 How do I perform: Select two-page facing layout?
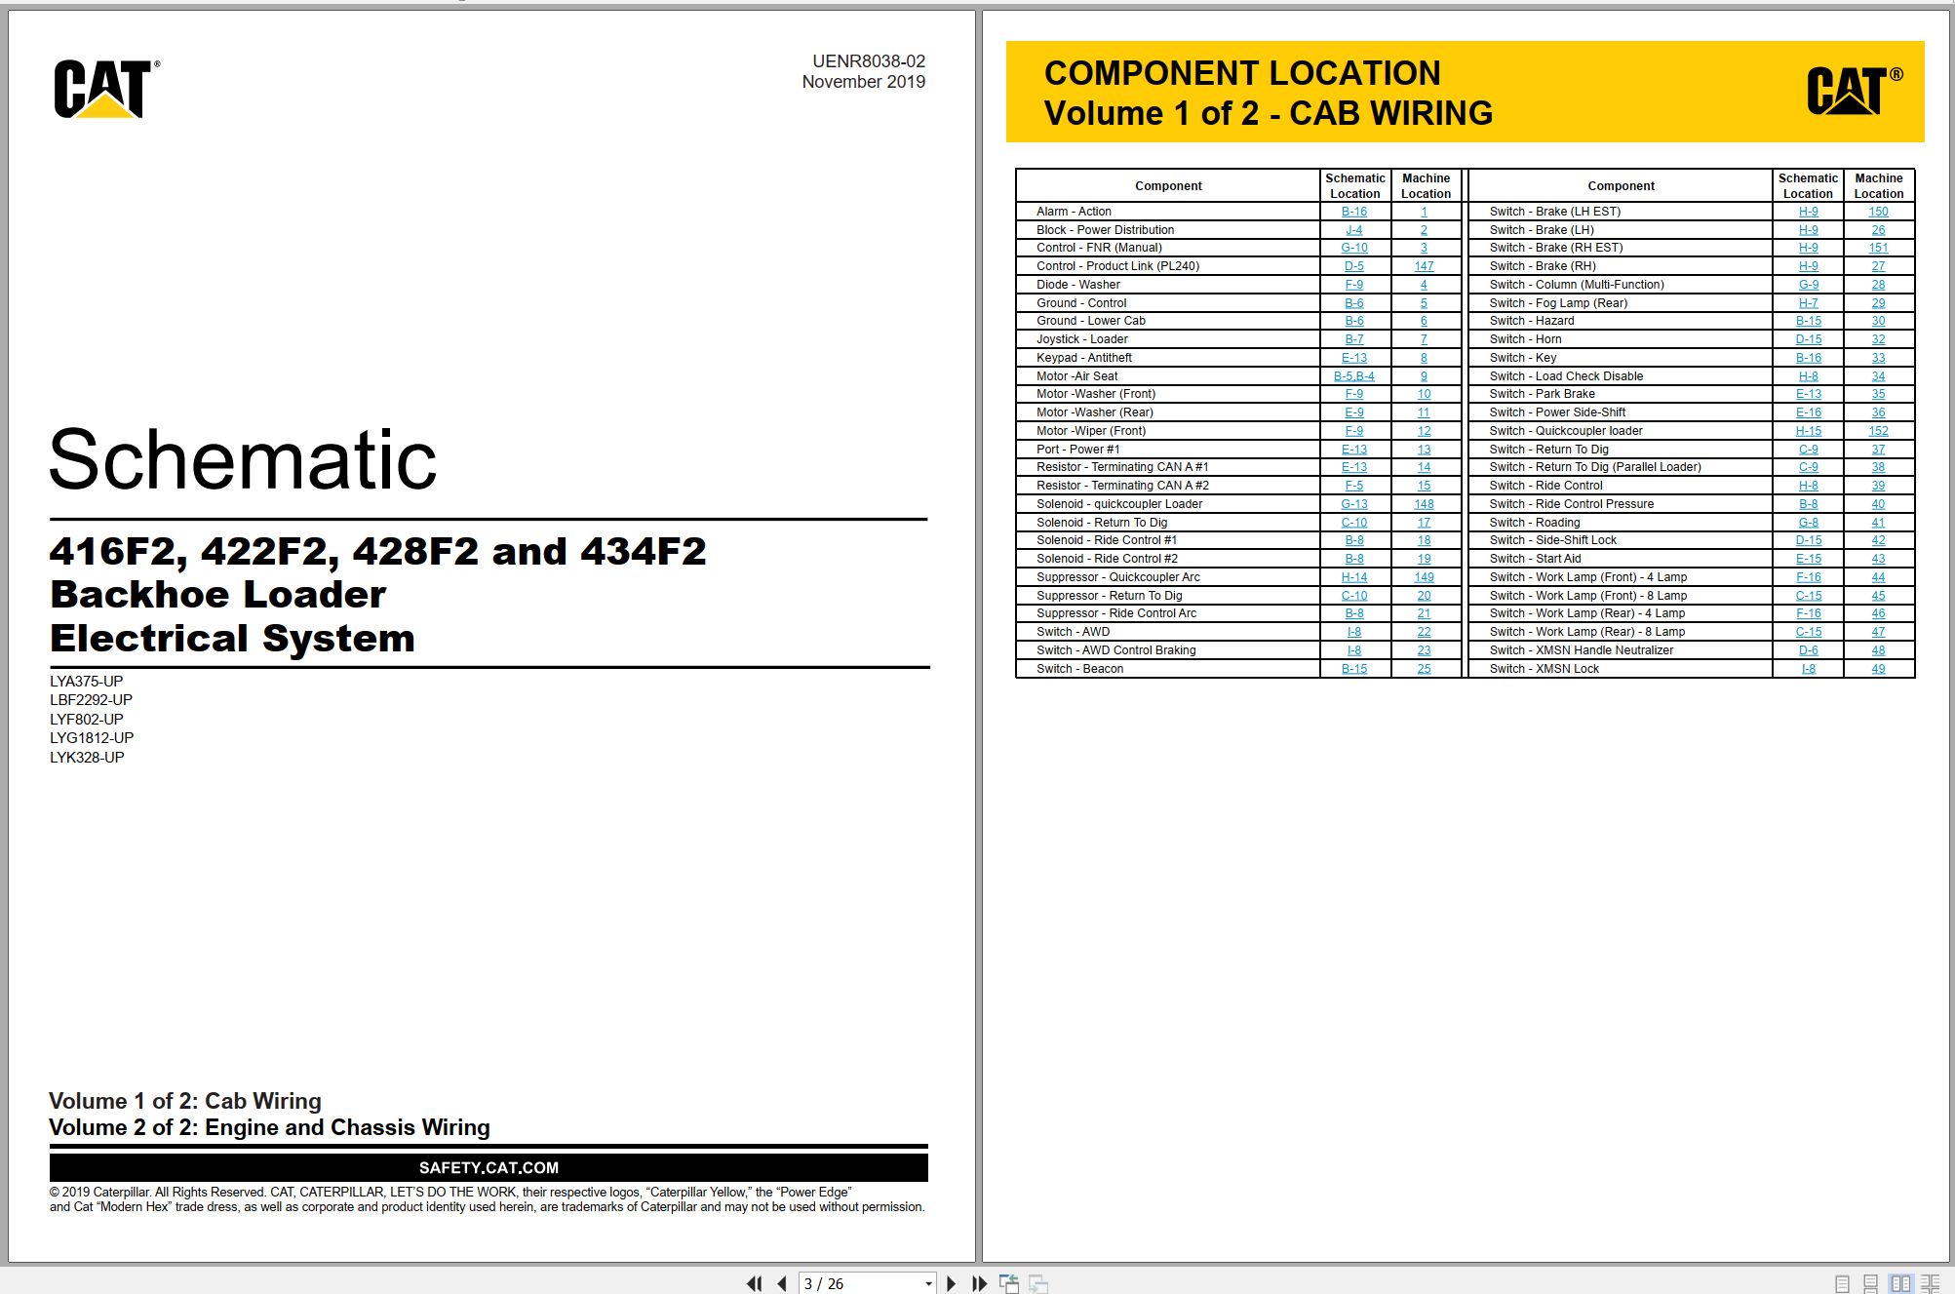1900,1283
